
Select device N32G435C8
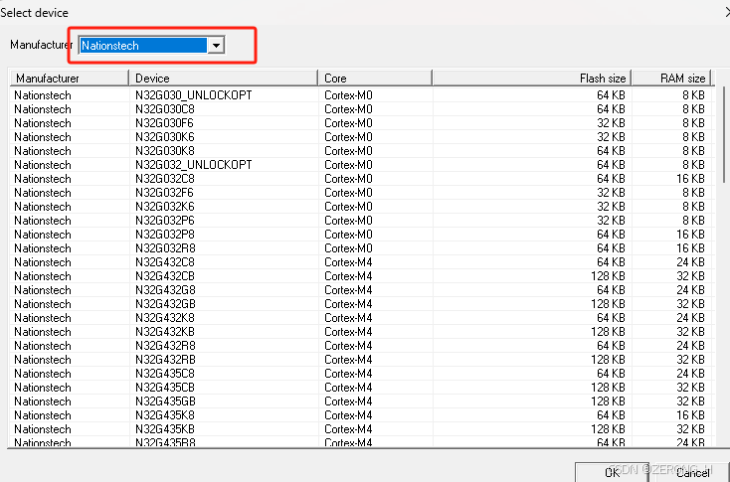click(x=165, y=374)
